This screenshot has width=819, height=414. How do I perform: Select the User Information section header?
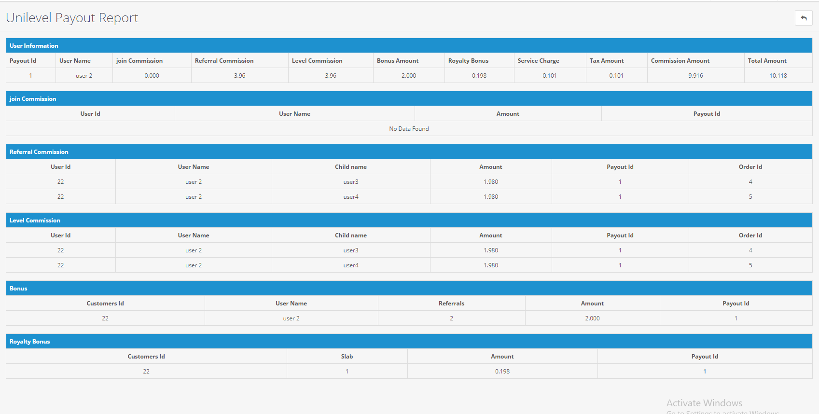34,46
